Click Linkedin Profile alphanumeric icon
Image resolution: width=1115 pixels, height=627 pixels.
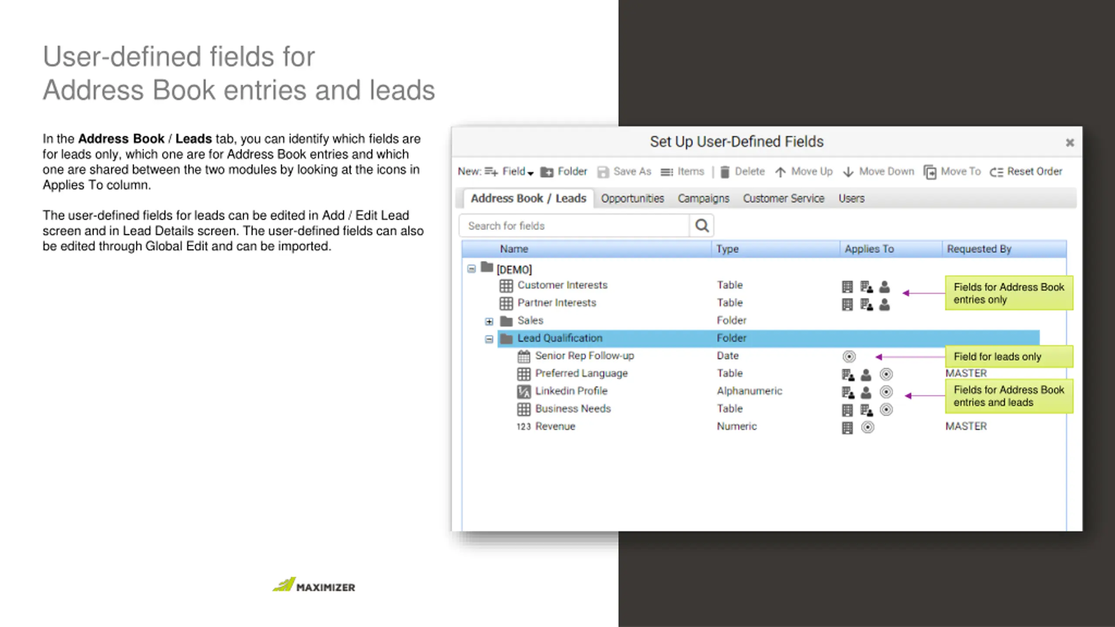pos(524,392)
